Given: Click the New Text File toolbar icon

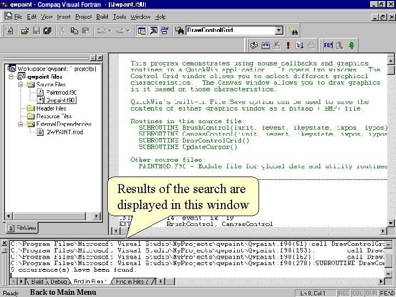Looking at the screenshot, I should point(9,31).
